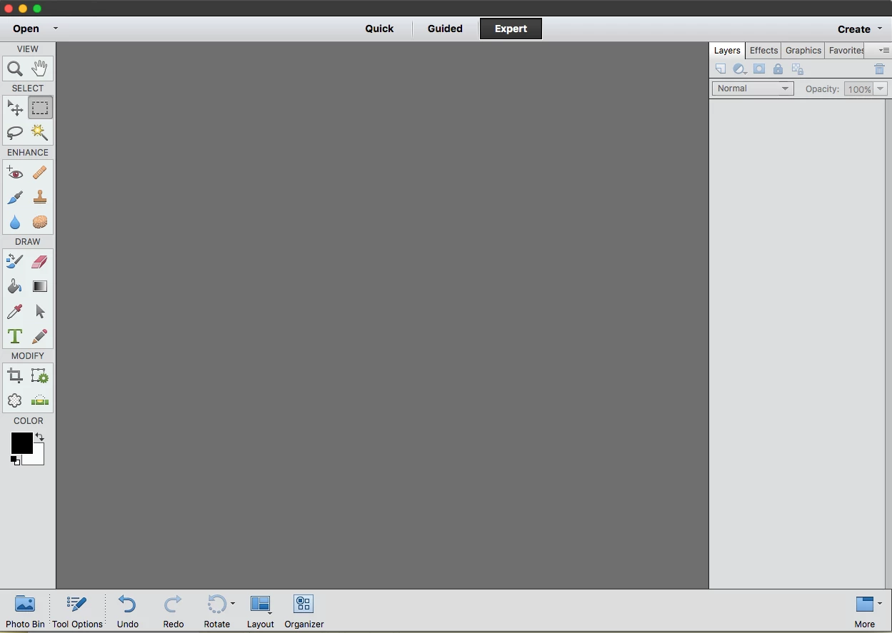Select the Move tool
Viewport: 892px width, 633px height.
coord(15,108)
